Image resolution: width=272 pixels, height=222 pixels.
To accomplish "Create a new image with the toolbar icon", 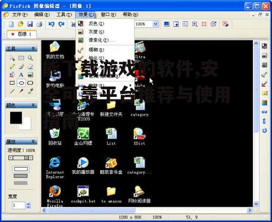I will [x=11, y=24].
